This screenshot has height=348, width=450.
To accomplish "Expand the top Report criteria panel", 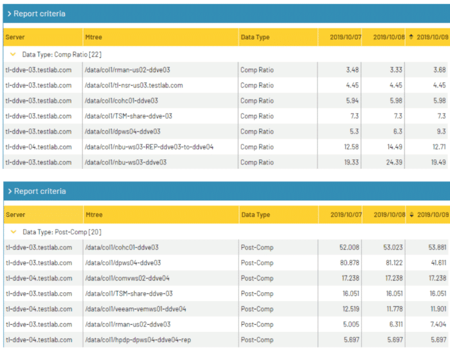I will [9, 13].
